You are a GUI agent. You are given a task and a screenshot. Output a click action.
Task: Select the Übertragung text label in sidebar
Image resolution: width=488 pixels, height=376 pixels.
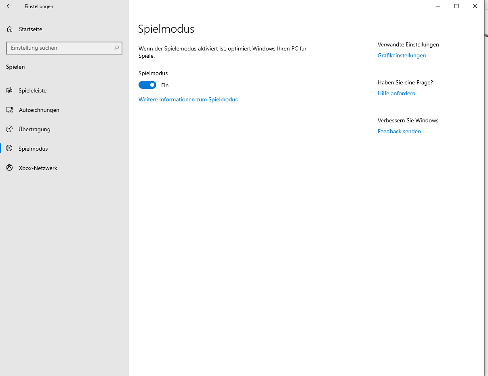(x=34, y=129)
